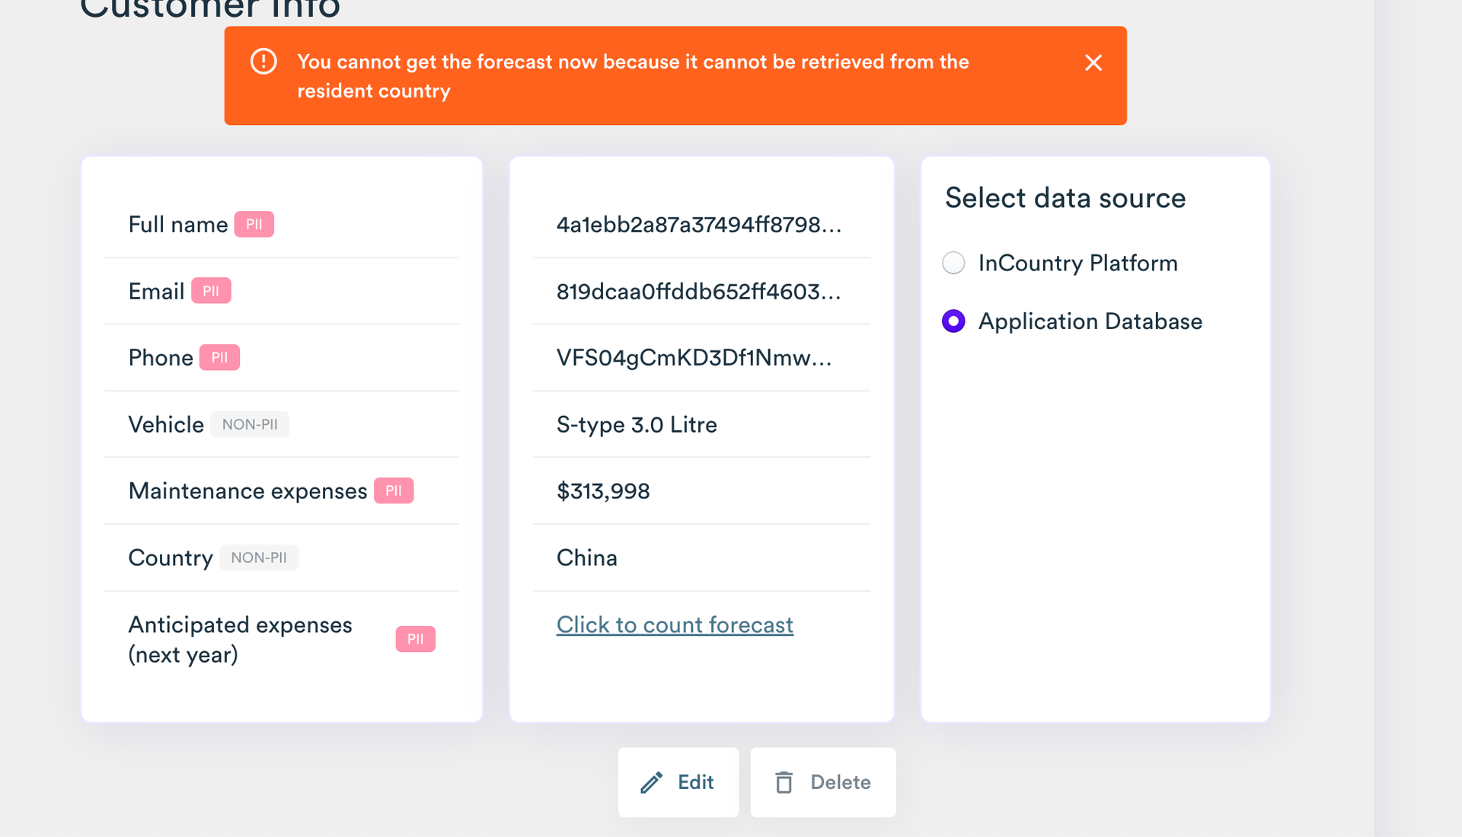Click the hashed email value 819dcaa0ff...
1462x837 pixels.
698,291
